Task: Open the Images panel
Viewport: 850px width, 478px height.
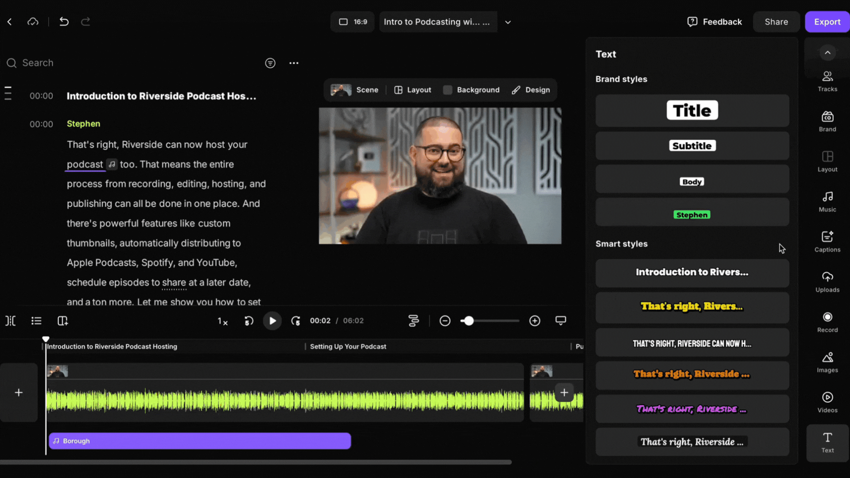Action: click(827, 362)
